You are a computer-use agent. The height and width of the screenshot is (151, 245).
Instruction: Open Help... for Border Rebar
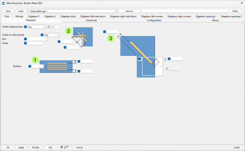(236, 11)
